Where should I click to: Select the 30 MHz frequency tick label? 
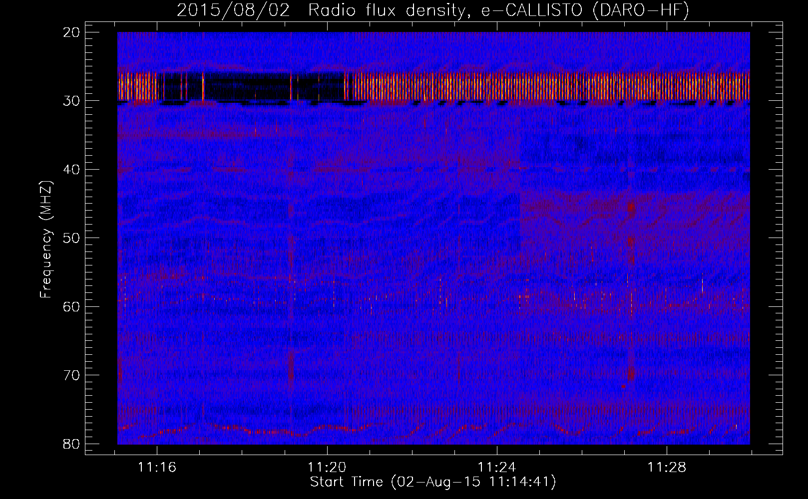[72, 101]
